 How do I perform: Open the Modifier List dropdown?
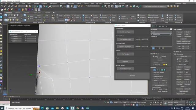click(x=161, y=32)
